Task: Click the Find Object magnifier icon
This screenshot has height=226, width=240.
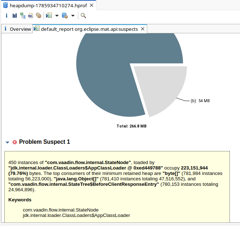Action: (83, 16)
